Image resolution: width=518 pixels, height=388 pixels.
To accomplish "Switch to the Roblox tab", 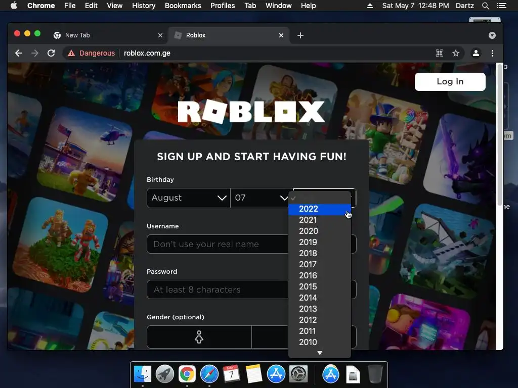I will (229, 35).
